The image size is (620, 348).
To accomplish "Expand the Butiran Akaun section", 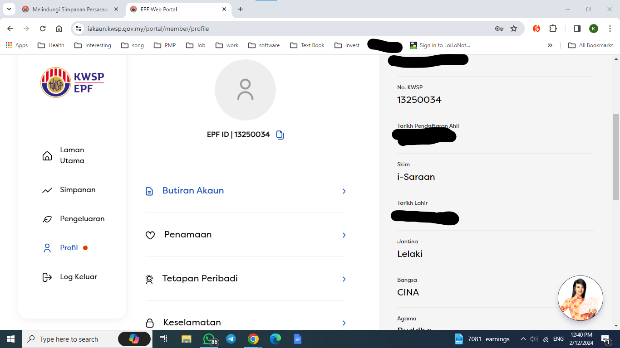I will [245, 191].
